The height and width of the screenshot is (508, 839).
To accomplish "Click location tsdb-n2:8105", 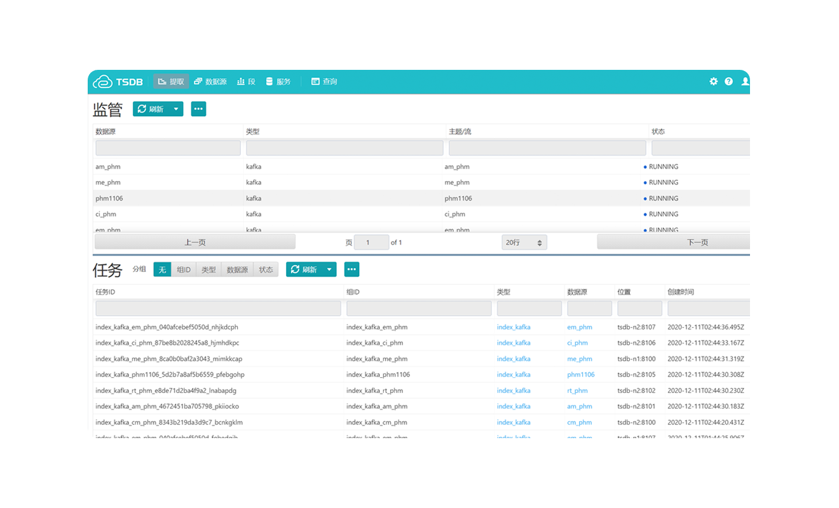I will coord(636,375).
